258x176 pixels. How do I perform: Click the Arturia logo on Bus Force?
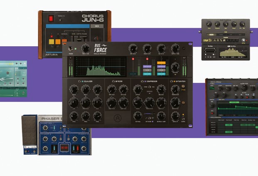(x=118, y=118)
